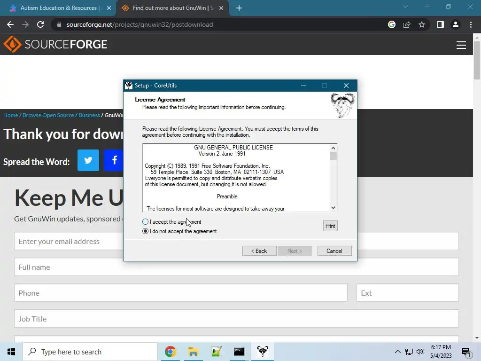Share on Twitter button
Viewport: 481px width, 361px height.
pyautogui.click(x=88, y=160)
